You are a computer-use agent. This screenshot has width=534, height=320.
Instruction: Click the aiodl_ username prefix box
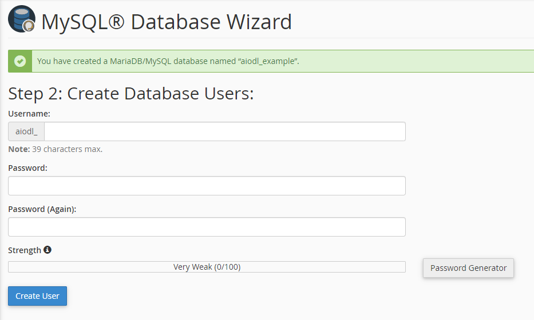26,131
